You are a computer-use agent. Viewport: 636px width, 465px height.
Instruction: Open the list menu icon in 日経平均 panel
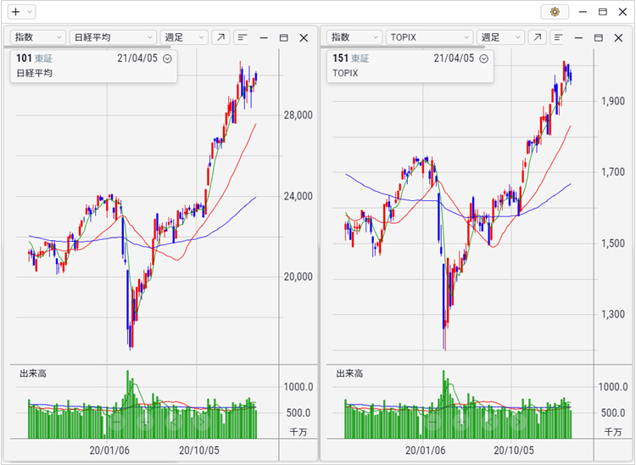pos(243,37)
